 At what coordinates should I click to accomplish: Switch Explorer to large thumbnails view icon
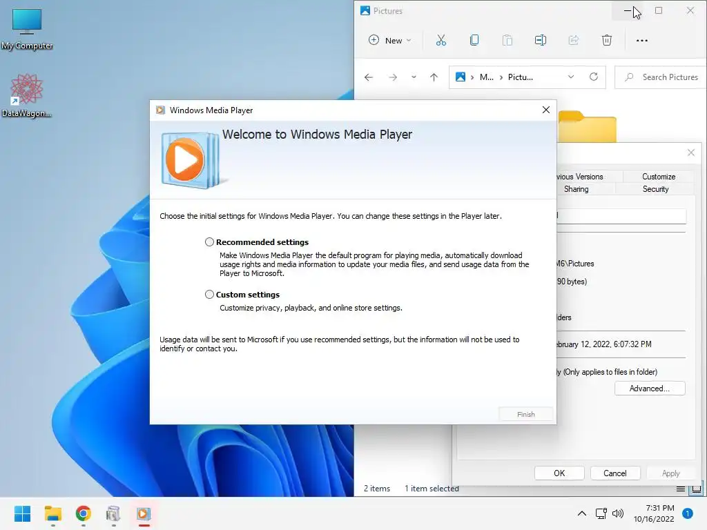697,489
